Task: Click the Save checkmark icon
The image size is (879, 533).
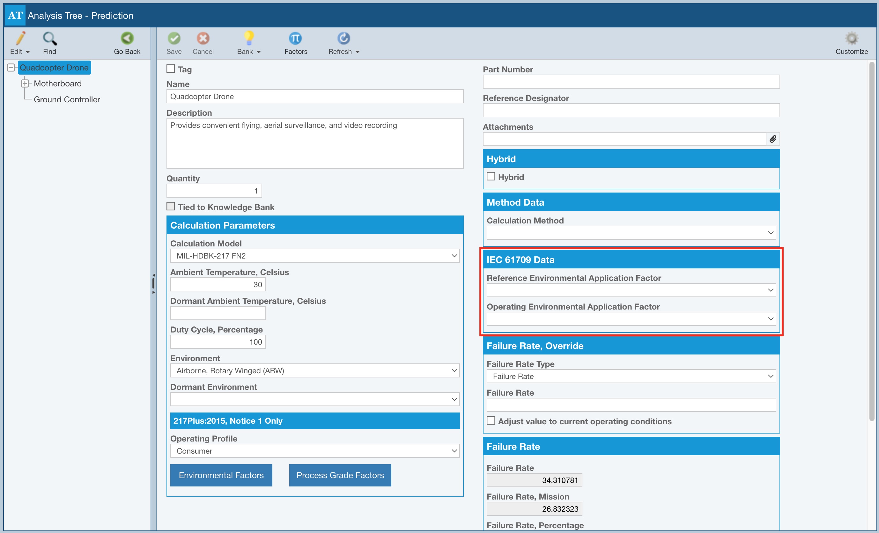Action: coord(174,39)
